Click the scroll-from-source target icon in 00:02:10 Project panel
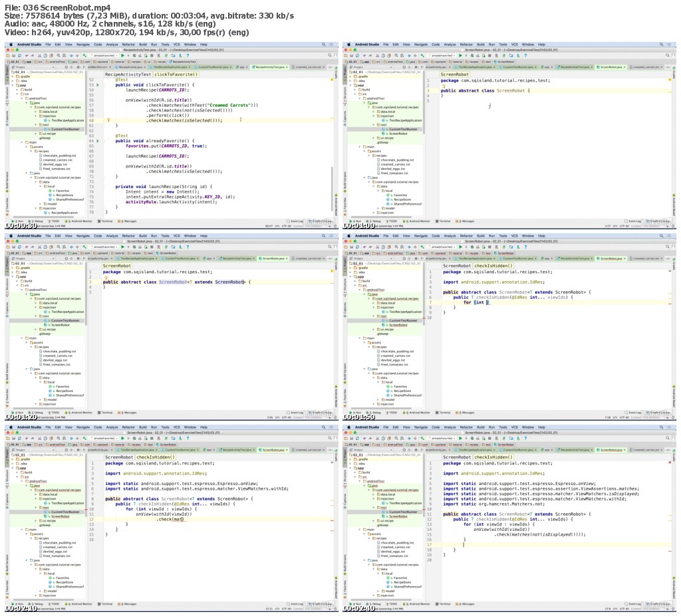The image size is (681, 616). tap(66, 450)
